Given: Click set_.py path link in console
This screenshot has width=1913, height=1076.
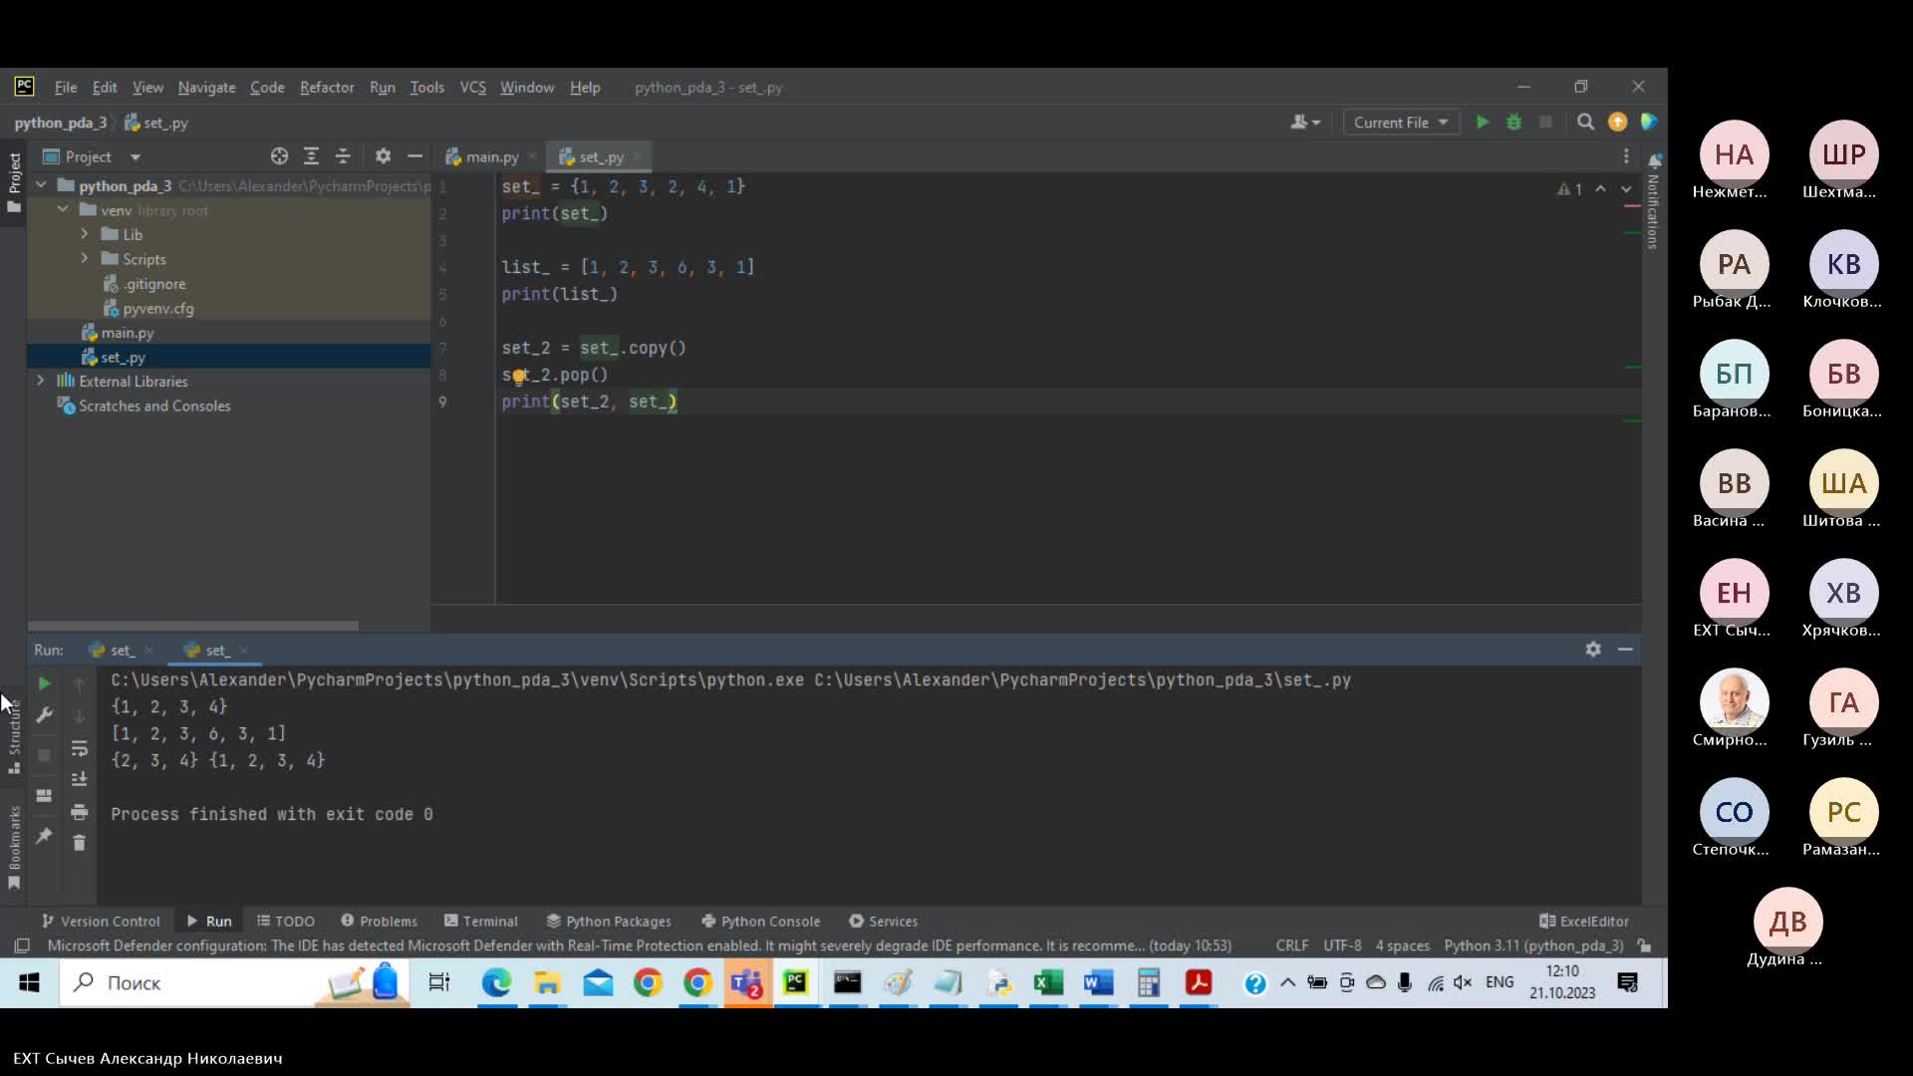Looking at the screenshot, I should pos(1082,679).
